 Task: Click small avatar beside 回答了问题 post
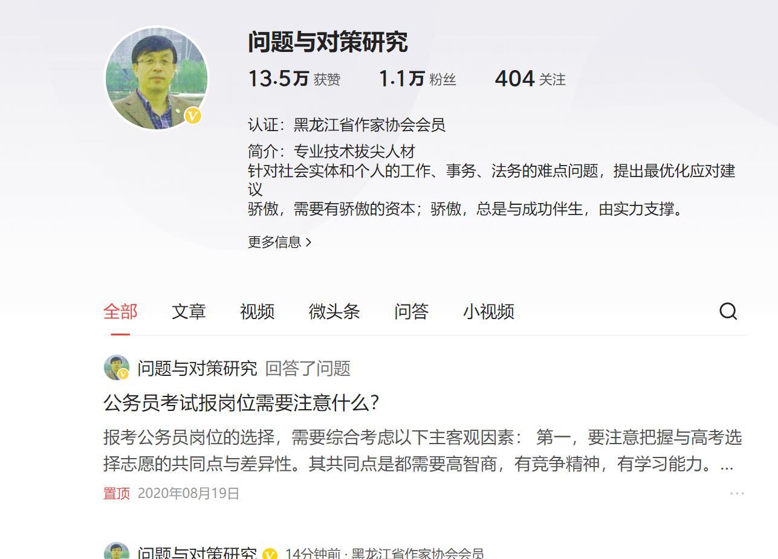(116, 367)
